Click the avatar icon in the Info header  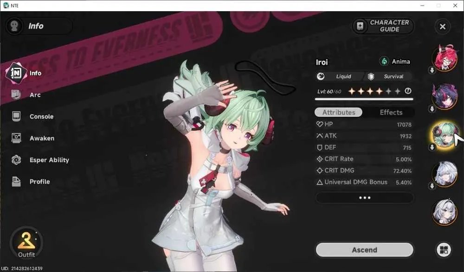(x=14, y=26)
